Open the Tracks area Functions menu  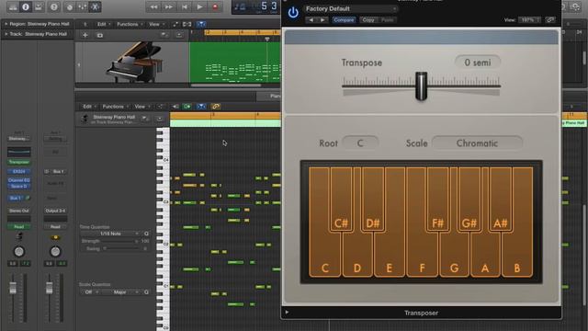pyautogui.click(x=130, y=24)
